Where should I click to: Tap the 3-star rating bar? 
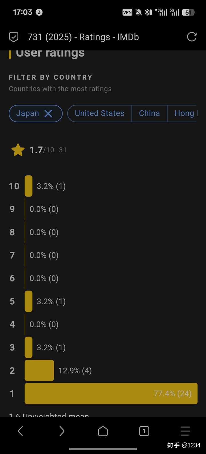coord(28,347)
